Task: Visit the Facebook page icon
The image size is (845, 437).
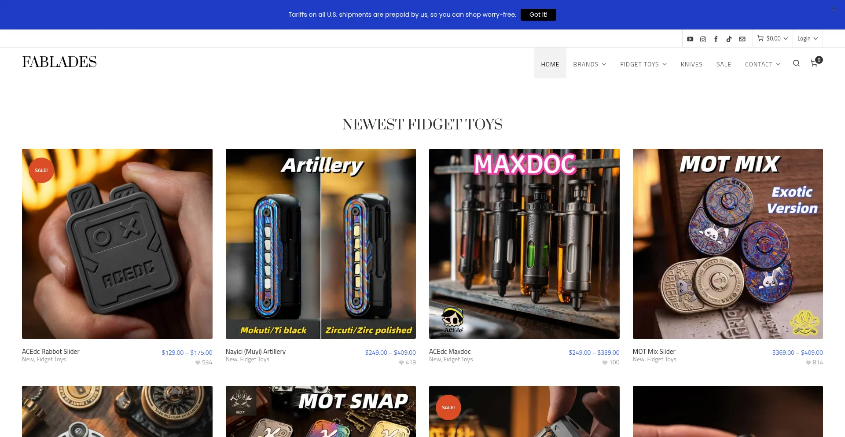Action: [x=716, y=39]
